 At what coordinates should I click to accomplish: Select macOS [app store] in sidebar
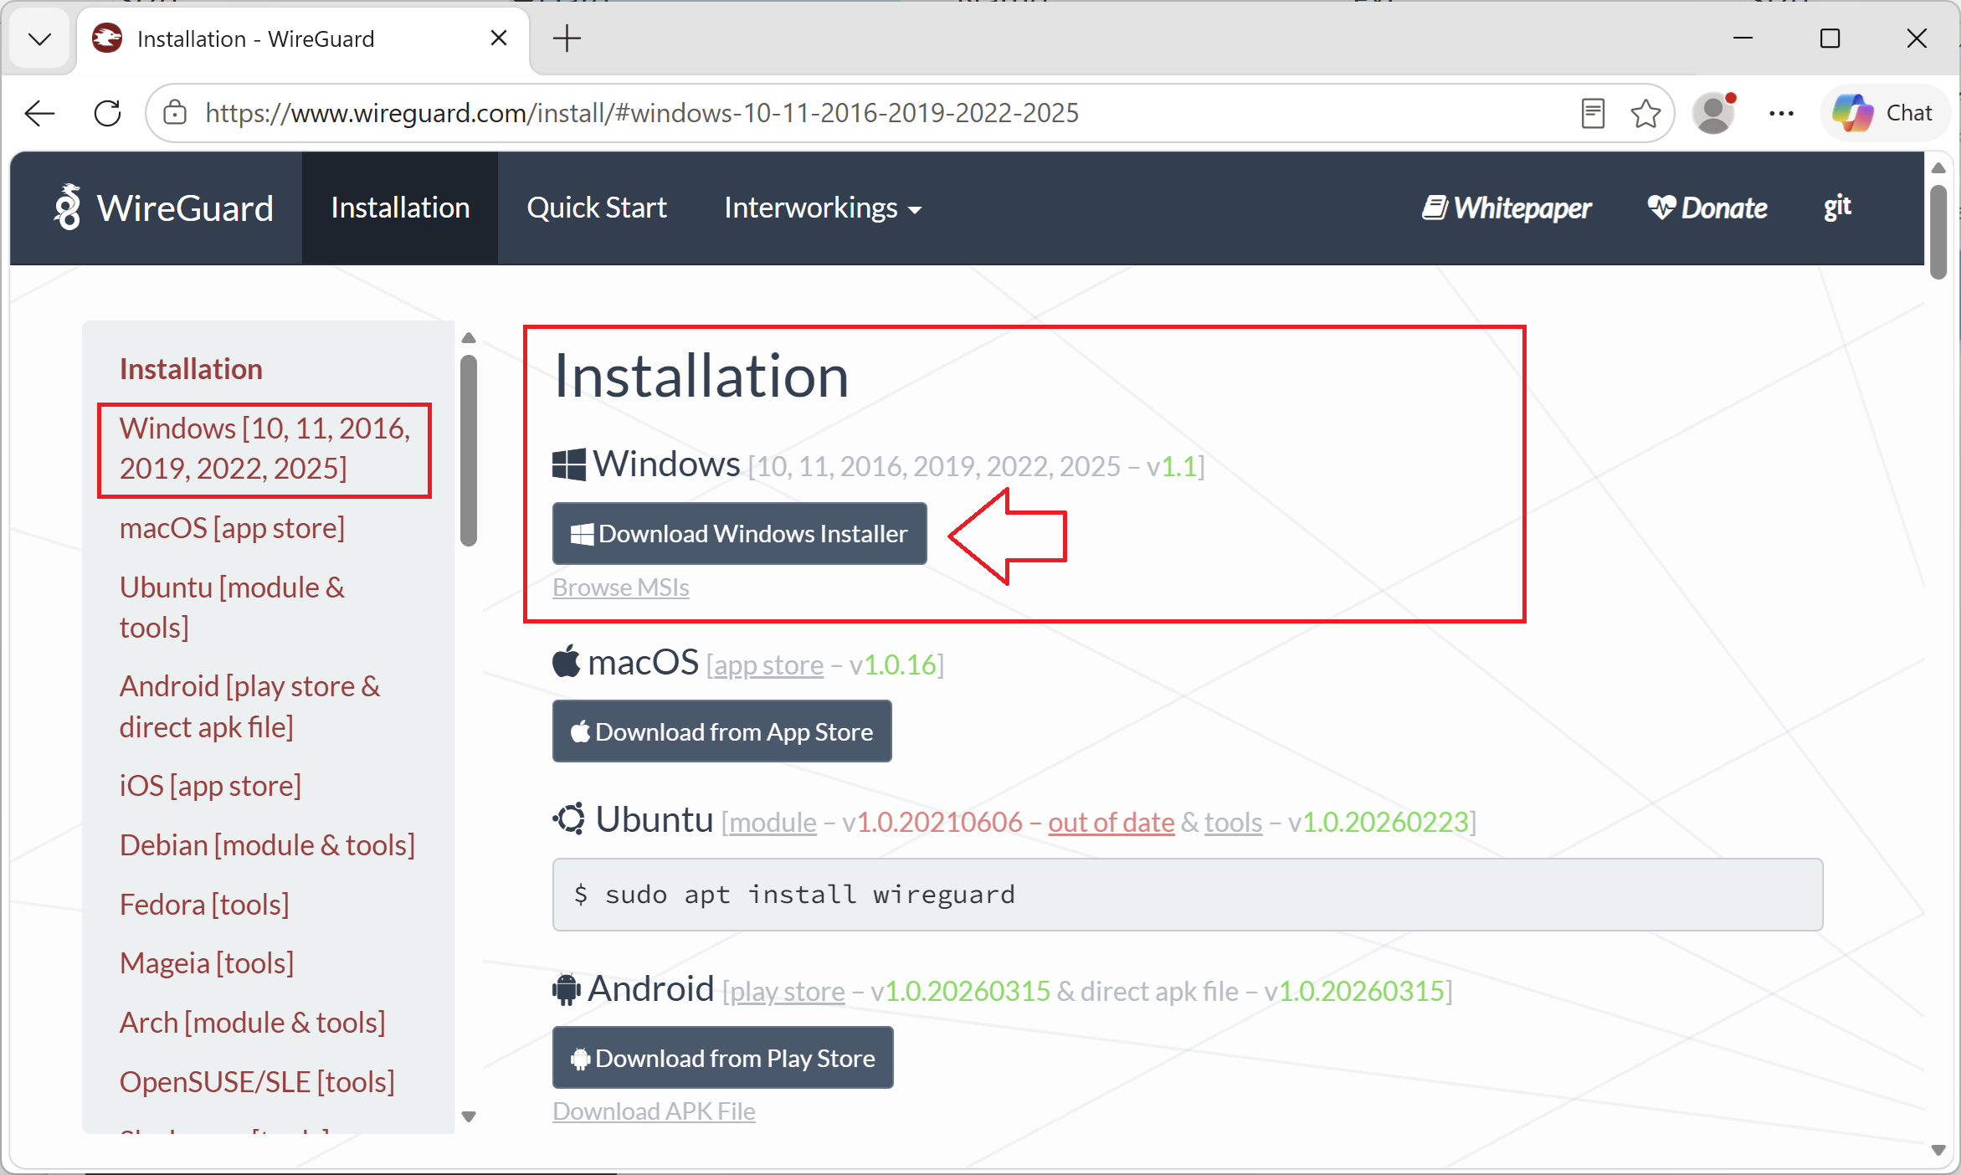[232, 528]
